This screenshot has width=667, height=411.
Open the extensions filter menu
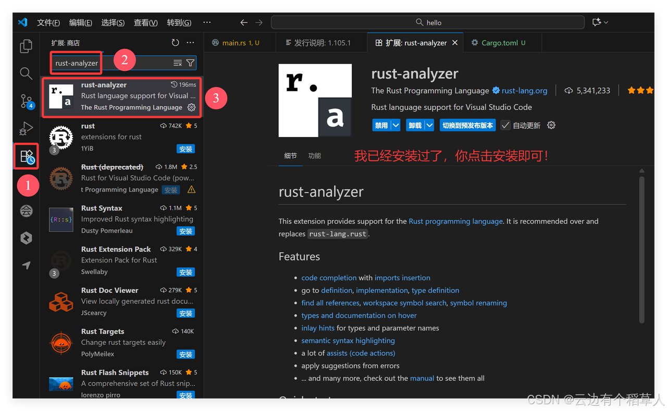click(190, 63)
